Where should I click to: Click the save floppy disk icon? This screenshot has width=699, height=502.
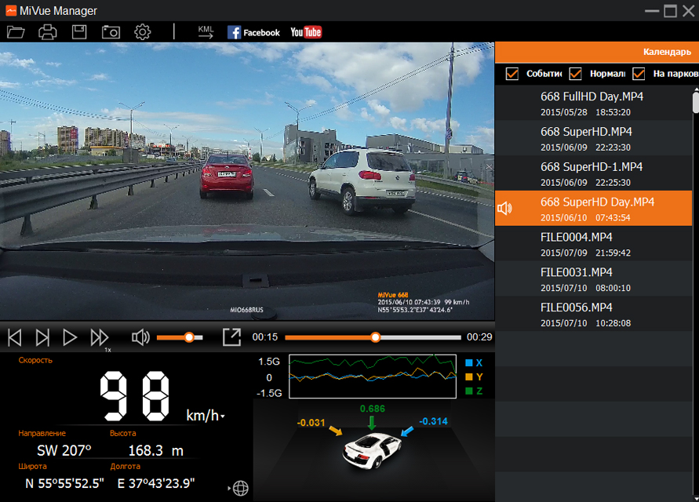(79, 32)
